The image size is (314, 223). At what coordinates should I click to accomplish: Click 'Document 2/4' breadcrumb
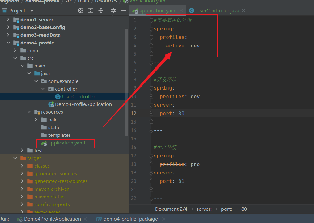[171, 209]
